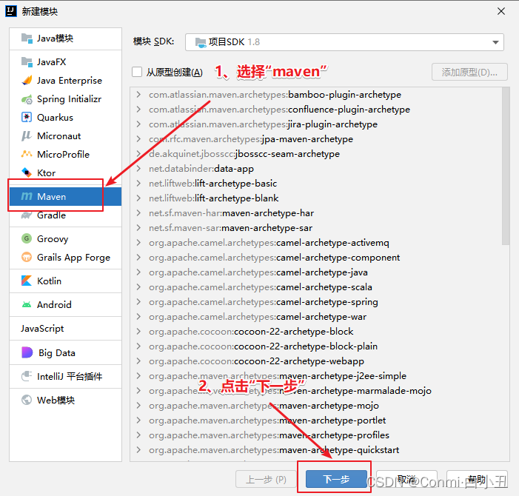Select maven-archetype-sar row

(316, 228)
